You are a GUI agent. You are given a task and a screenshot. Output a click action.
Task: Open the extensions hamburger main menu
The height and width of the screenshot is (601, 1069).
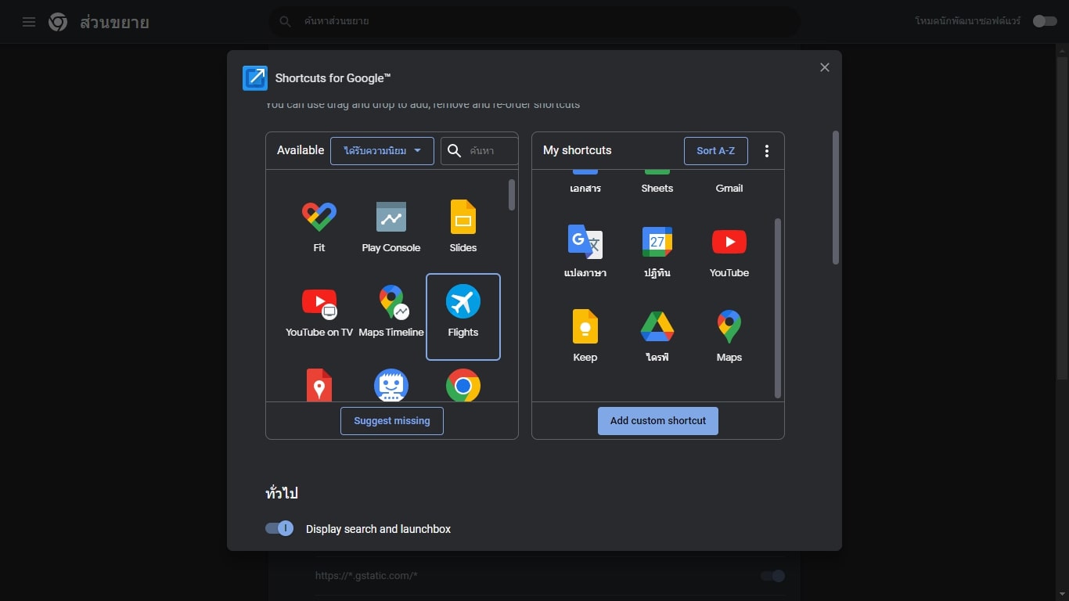[29, 22]
